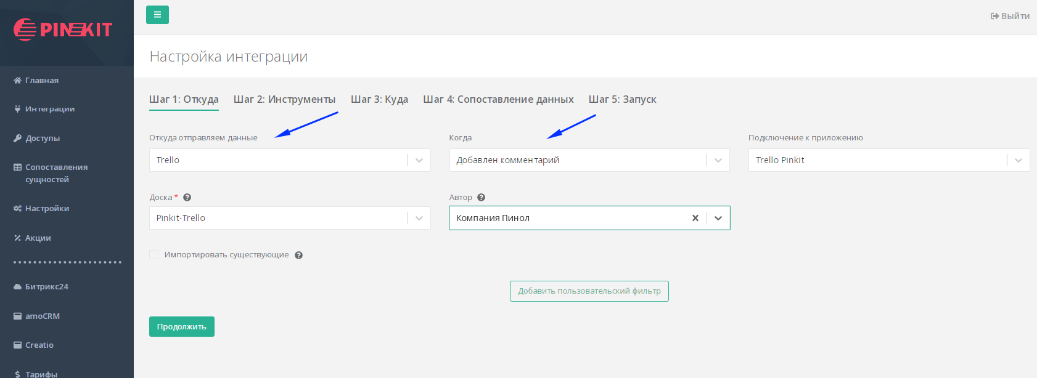Expand the Trello source dropdown
The height and width of the screenshot is (378, 1037).
pyautogui.click(x=419, y=160)
